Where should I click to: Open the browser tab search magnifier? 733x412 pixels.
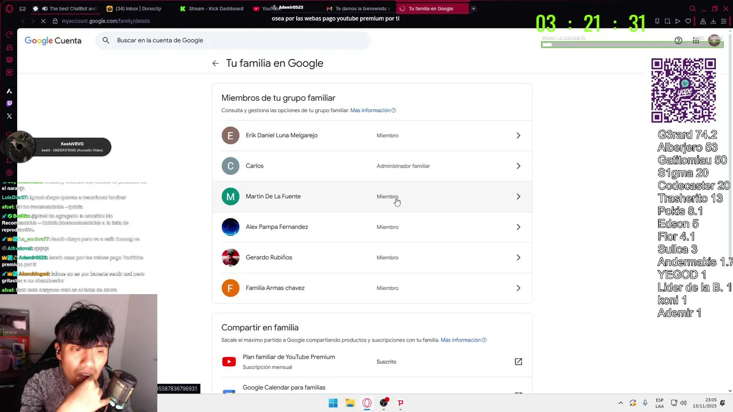(692, 9)
